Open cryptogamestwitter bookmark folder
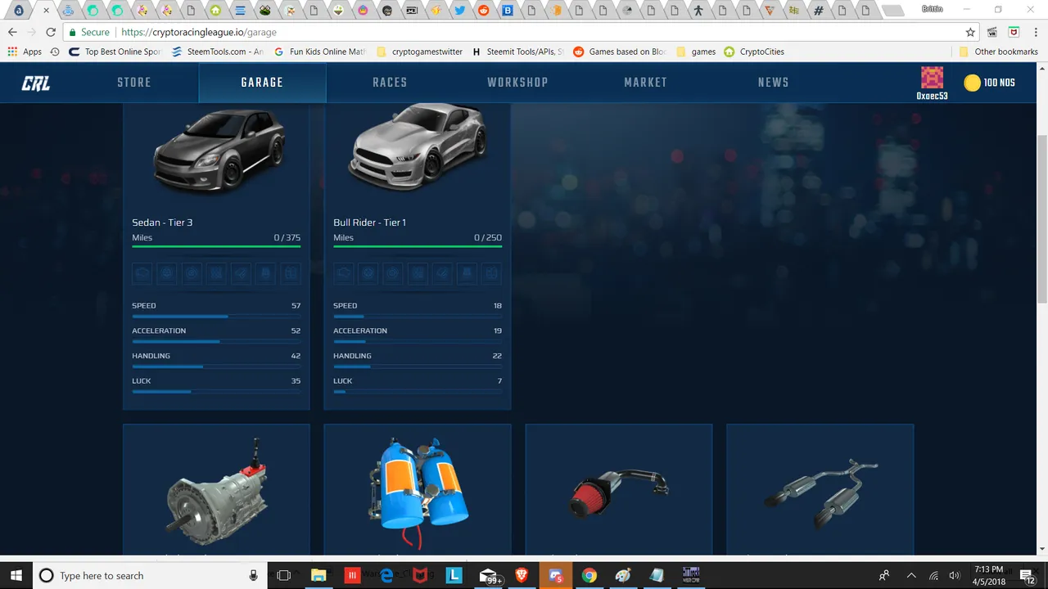The width and height of the screenshot is (1048, 589). [x=419, y=52]
